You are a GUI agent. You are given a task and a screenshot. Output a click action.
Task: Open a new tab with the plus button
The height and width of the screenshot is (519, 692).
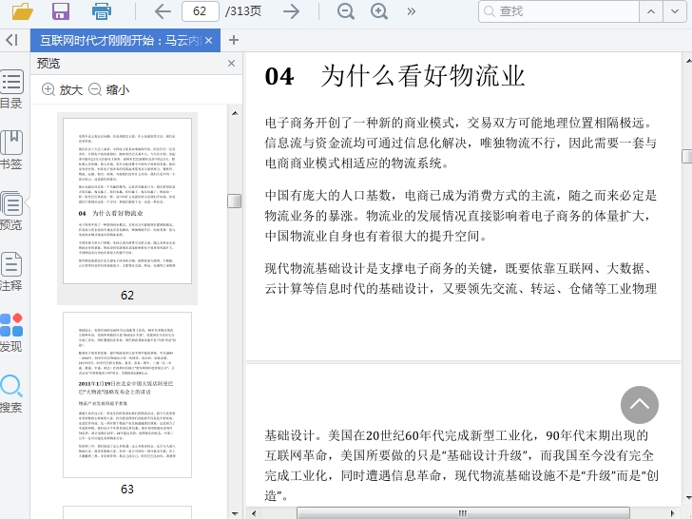point(234,41)
